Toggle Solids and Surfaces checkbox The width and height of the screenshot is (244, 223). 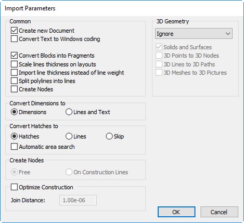159,47
